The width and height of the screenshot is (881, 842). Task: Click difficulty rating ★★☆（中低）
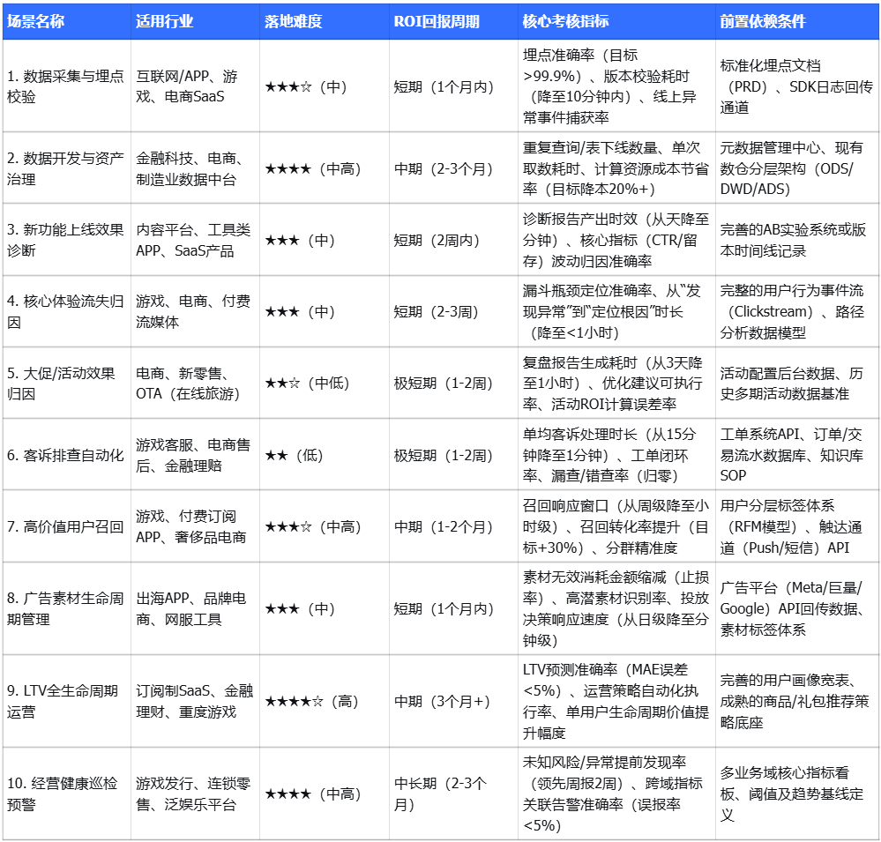(325, 383)
